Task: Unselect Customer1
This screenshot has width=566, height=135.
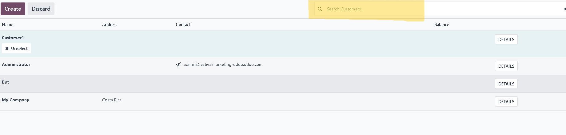Action: 16,48
